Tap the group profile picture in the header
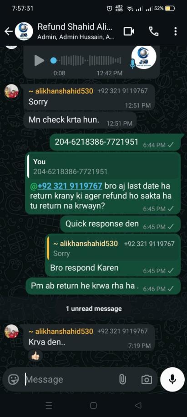The image size is (187, 417). [x=24, y=31]
